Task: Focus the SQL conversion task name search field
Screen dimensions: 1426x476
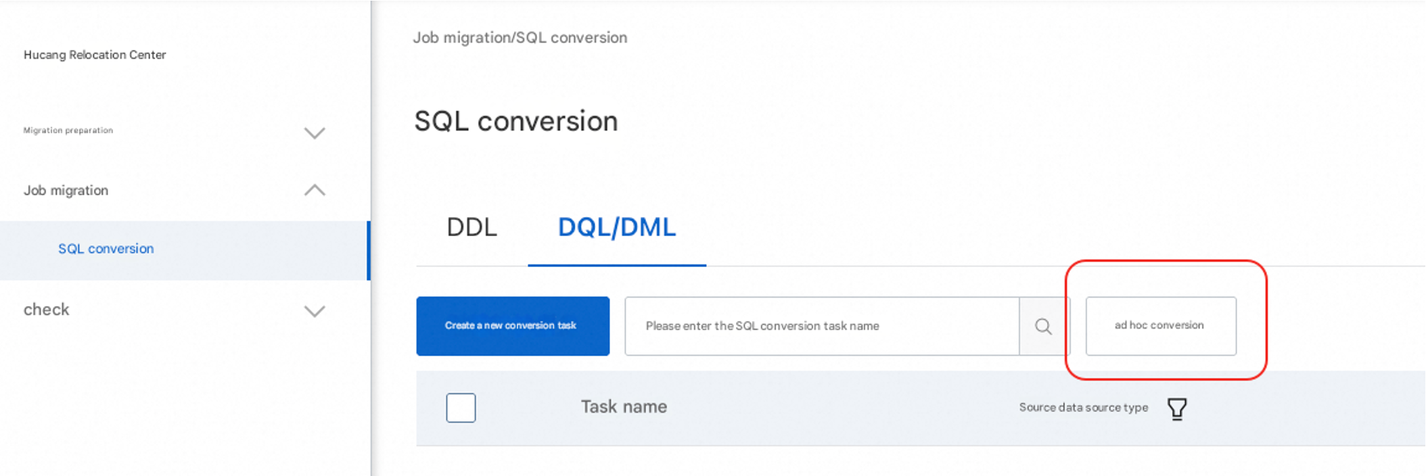Action: click(x=821, y=326)
